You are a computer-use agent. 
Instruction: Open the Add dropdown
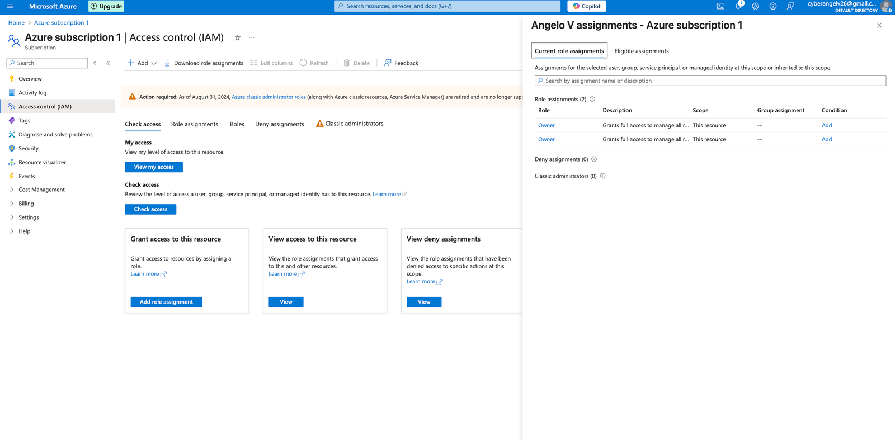(x=142, y=63)
